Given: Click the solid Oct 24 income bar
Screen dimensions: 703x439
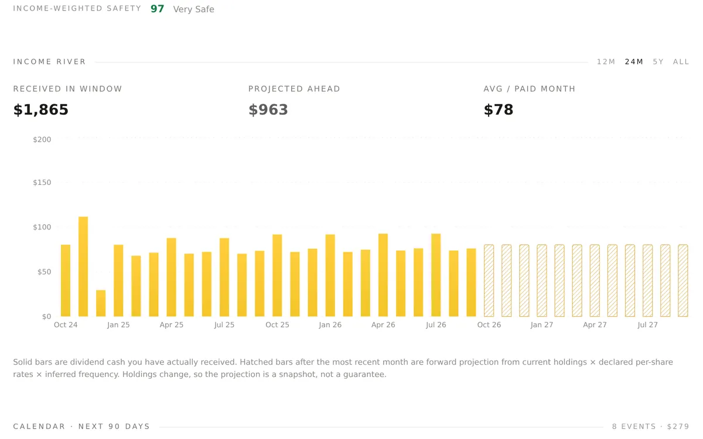Looking at the screenshot, I should pyautogui.click(x=66, y=280).
